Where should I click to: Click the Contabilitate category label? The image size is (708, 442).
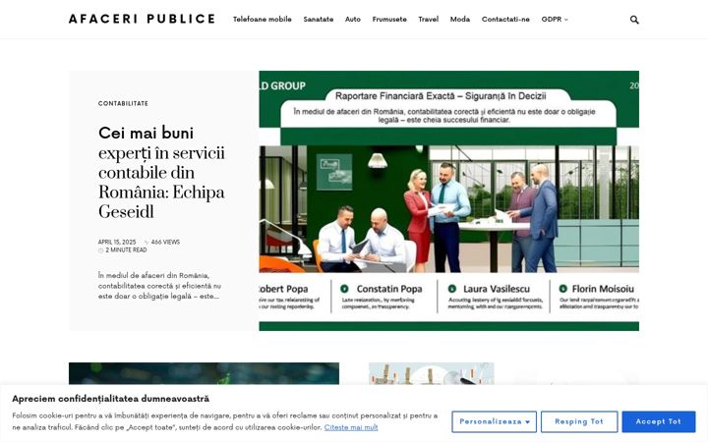tap(123, 103)
